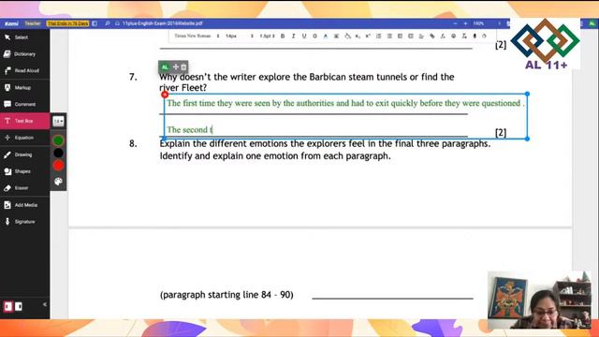The width and height of the screenshot is (599, 337).
Task: Click the bulleted list icon
Action: pos(389,36)
